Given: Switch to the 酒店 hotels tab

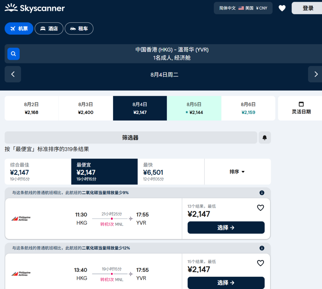Looking at the screenshot, I should pos(49,29).
